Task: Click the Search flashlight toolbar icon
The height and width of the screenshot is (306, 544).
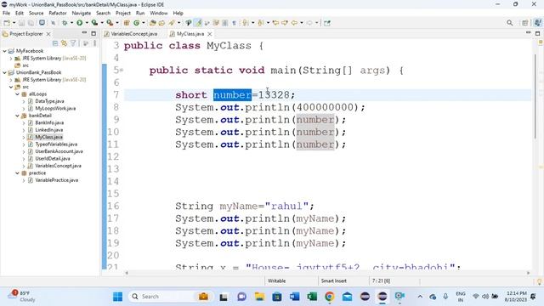Action: (x=172, y=23)
